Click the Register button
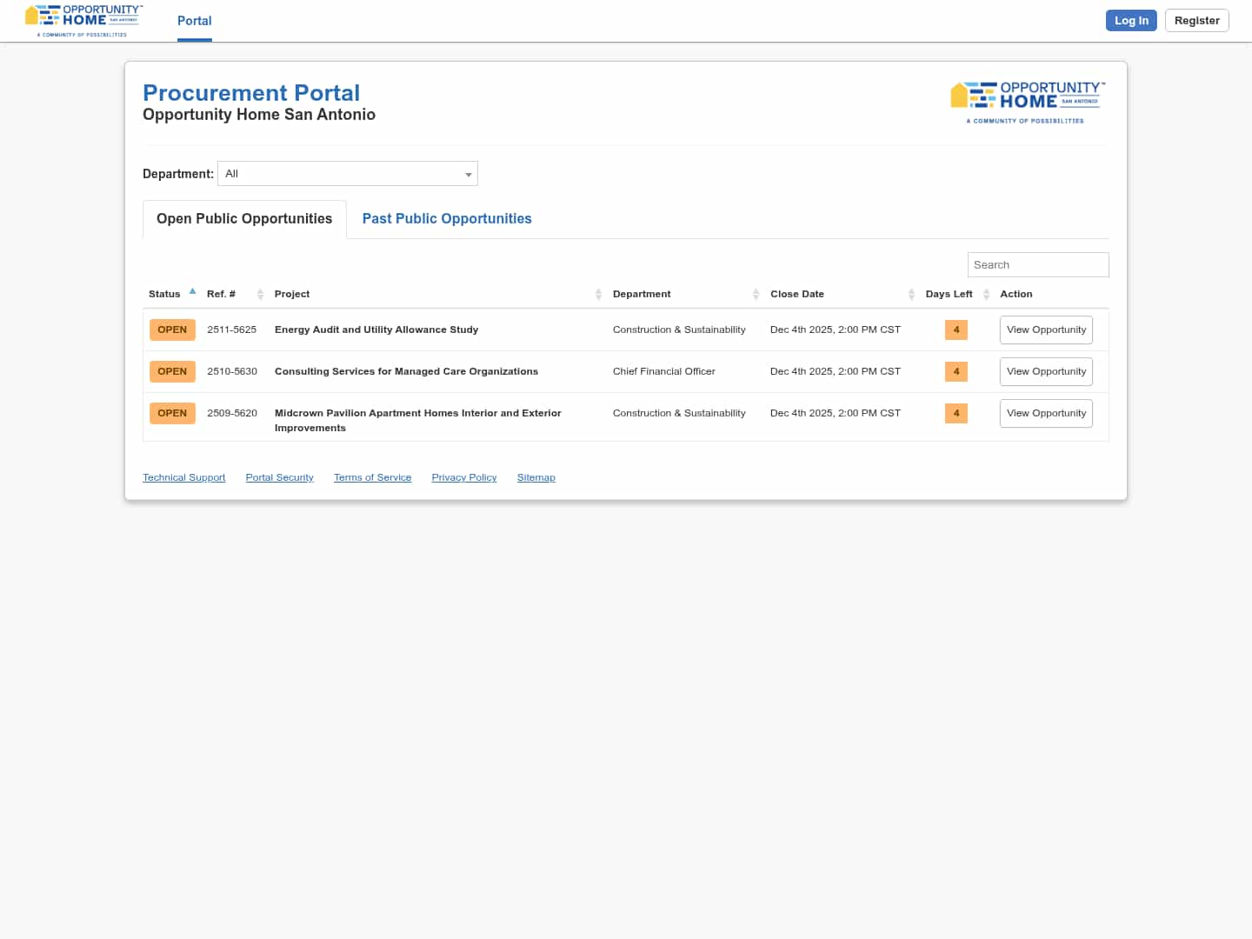 [1196, 21]
